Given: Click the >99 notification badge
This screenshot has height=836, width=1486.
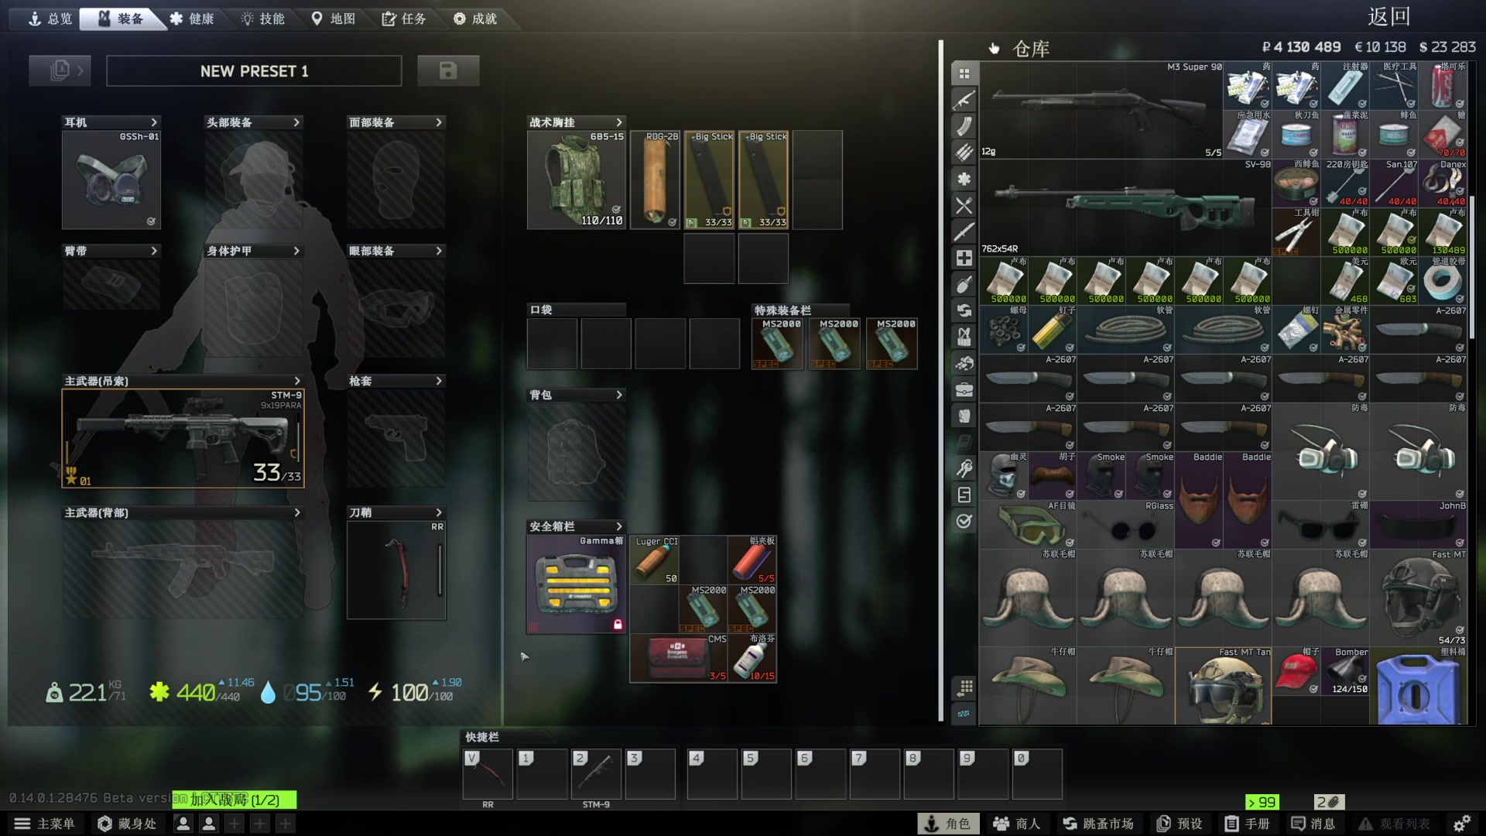Looking at the screenshot, I should 1262,802.
